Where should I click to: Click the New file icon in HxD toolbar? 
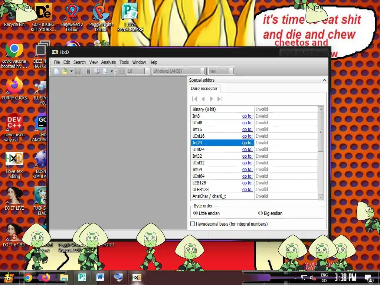[56, 71]
